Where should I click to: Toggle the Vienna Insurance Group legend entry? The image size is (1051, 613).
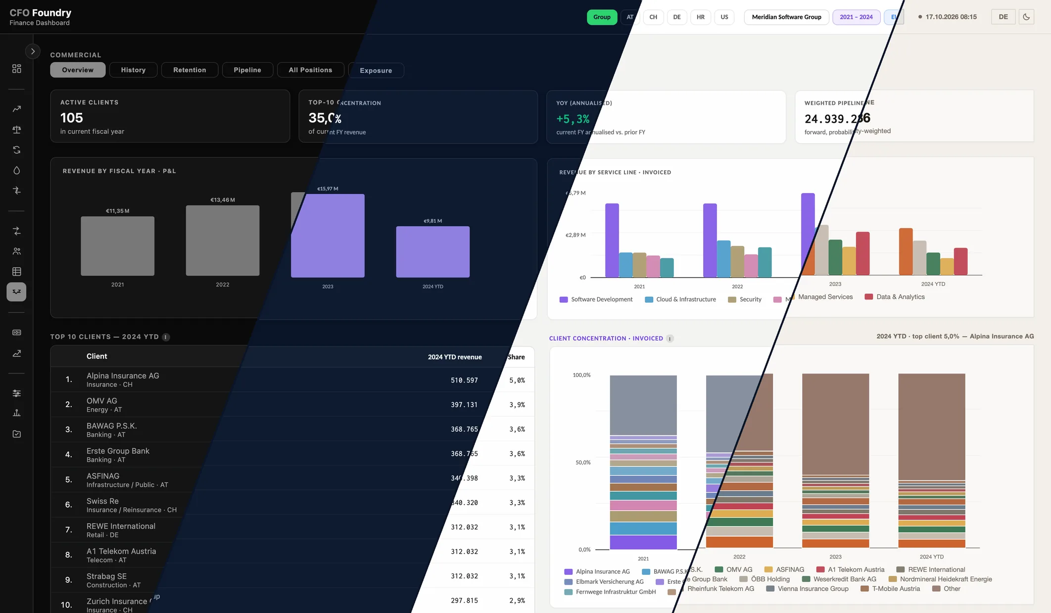pos(807,589)
